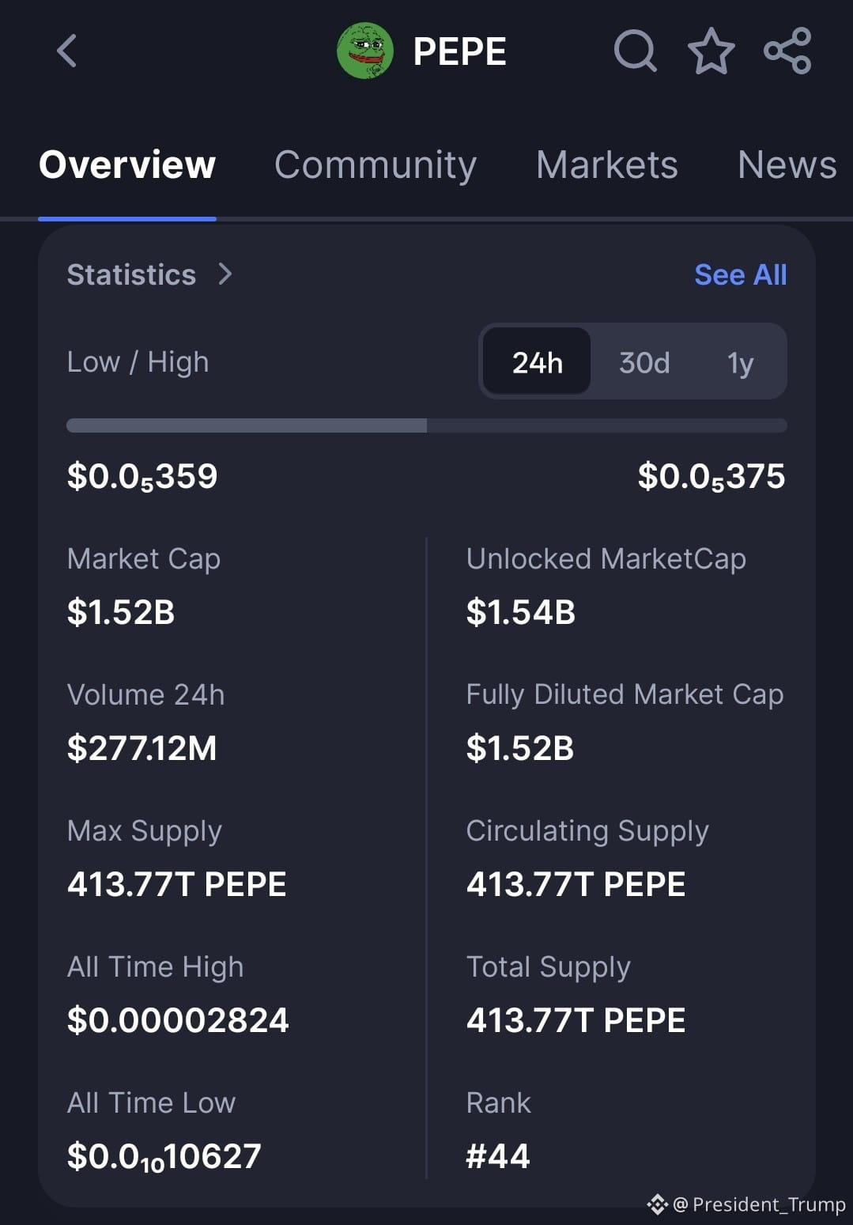Go to the Markets tab
This screenshot has height=1225, width=853.
(x=606, y=164)
